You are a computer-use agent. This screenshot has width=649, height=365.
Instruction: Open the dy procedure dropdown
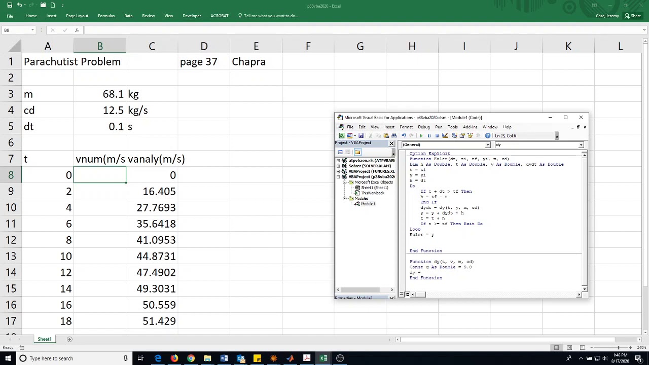(581, 145)
